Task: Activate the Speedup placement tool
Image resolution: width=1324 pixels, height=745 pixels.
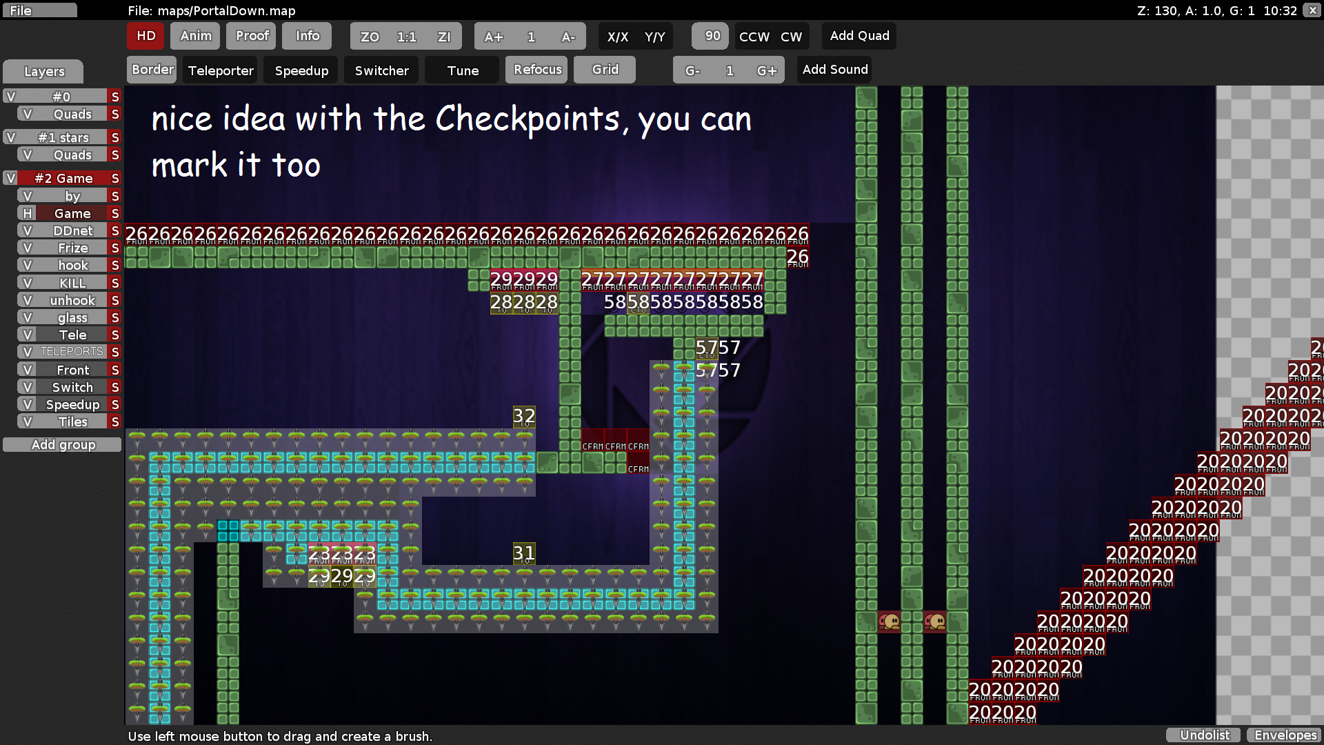Action: [x=300, y=70]
